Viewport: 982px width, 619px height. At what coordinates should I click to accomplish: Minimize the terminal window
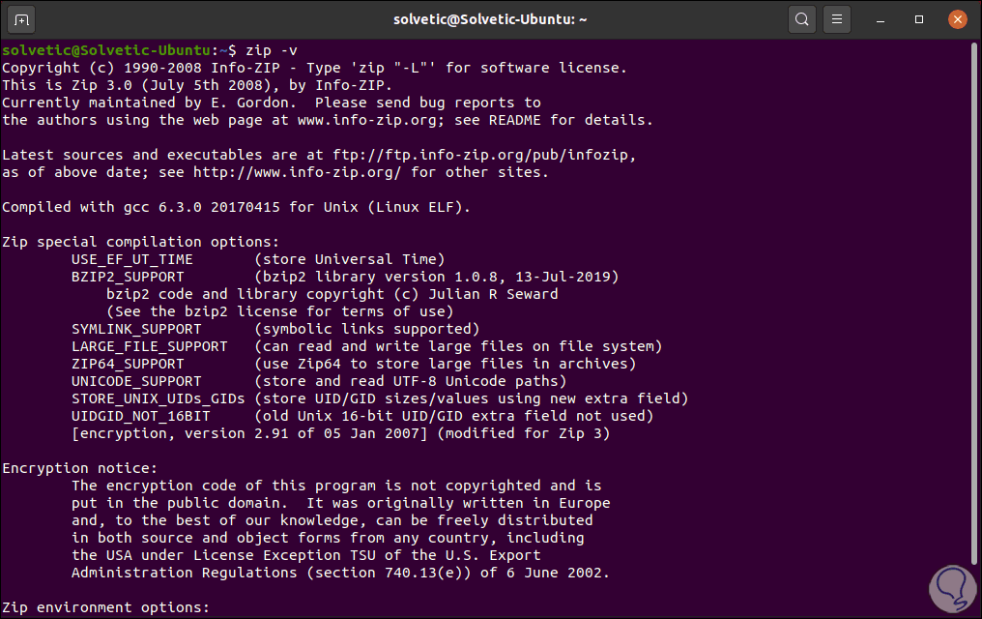click(x=884, y=18)
